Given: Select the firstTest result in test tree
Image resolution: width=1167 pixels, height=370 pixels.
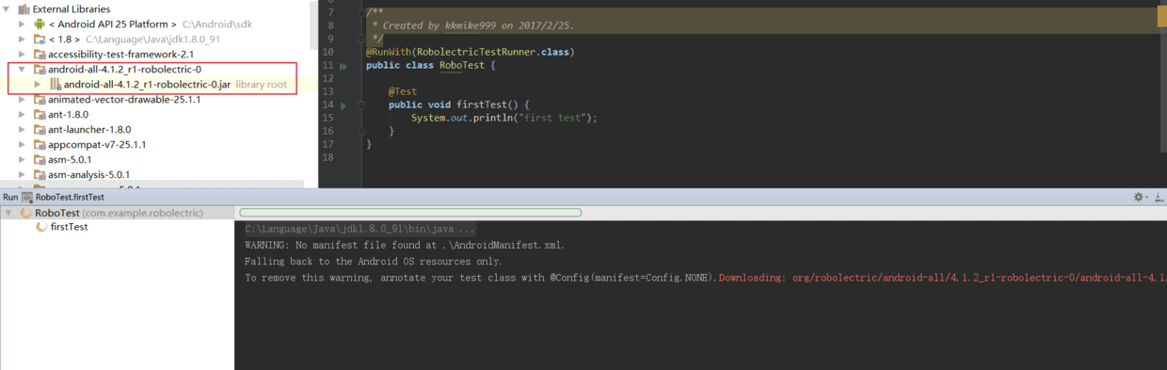Looking at the screenshot, I should coord(70,227).
